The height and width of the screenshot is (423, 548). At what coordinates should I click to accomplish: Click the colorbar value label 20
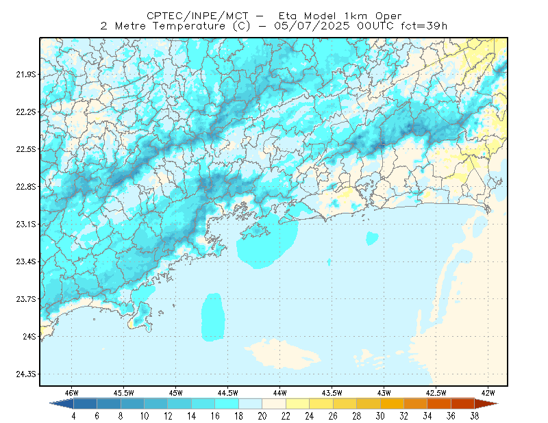click(262, 416)
